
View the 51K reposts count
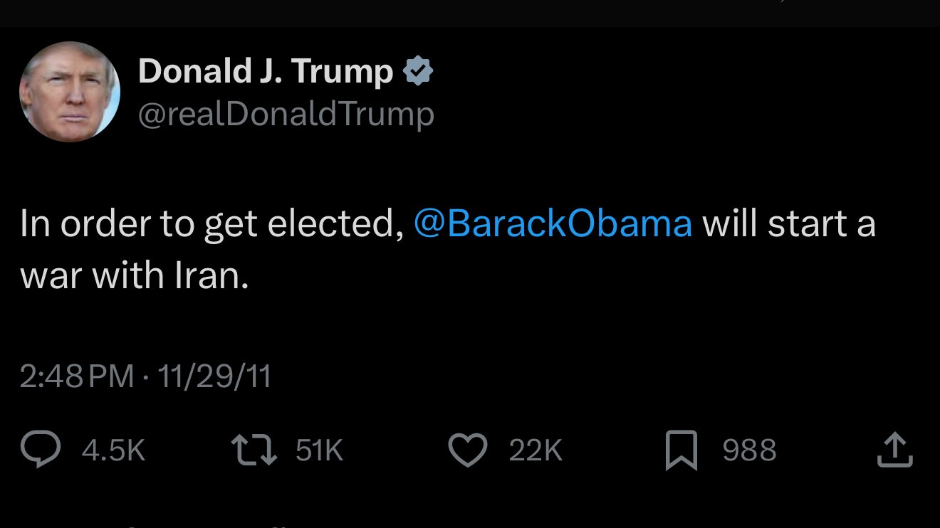click(319, 450)
